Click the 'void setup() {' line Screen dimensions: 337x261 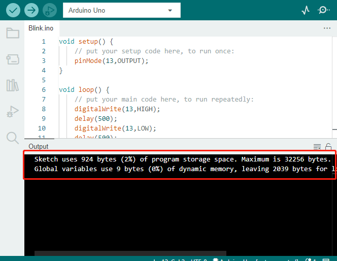(x=86, y=42)
